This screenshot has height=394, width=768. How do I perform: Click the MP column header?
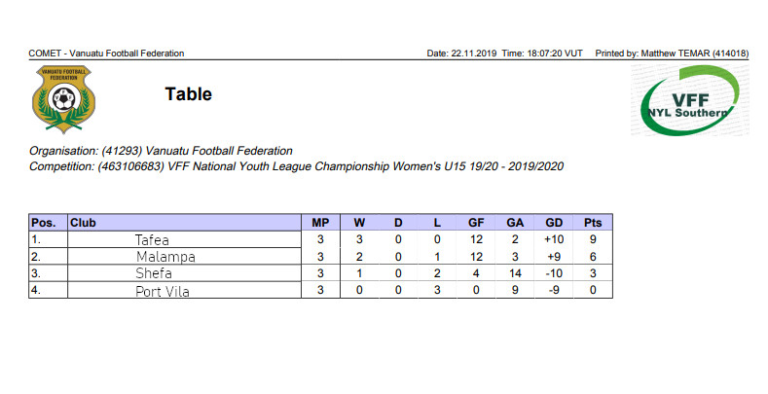pos(320,223)
